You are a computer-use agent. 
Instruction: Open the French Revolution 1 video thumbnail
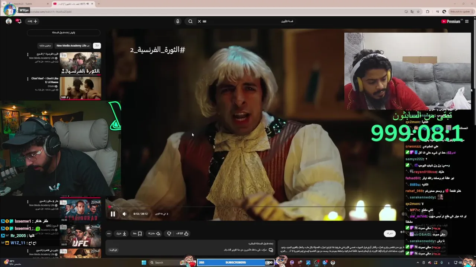[x=80, y=63]
